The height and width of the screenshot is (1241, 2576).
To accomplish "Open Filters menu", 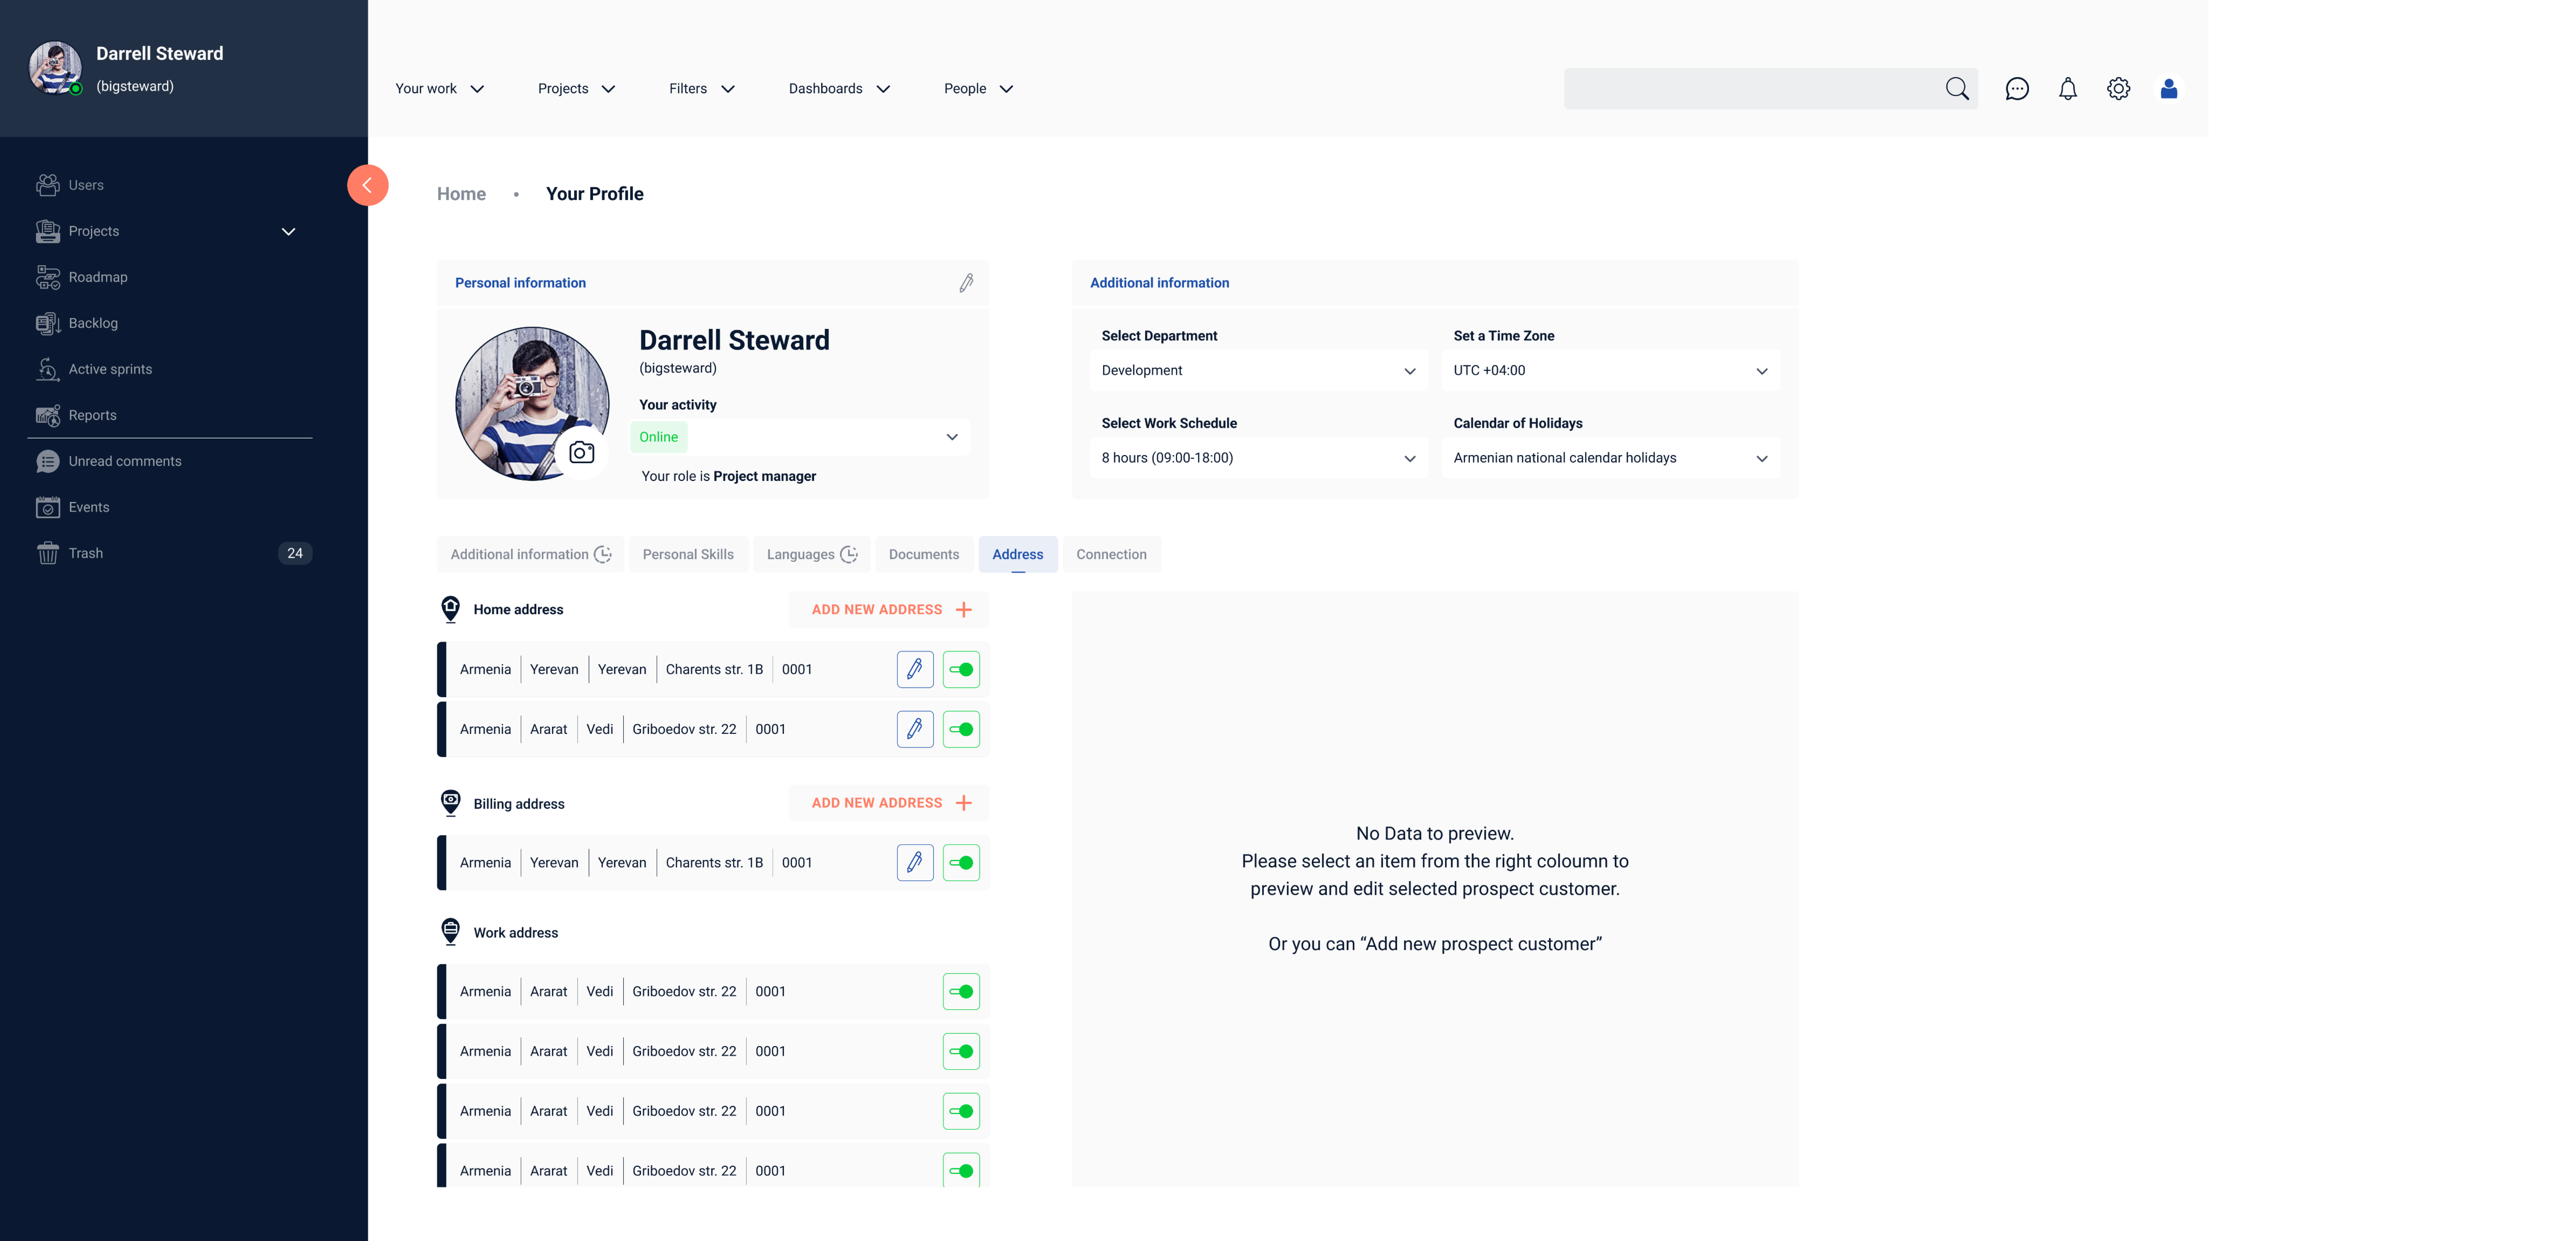I will (x=702, y=89).
